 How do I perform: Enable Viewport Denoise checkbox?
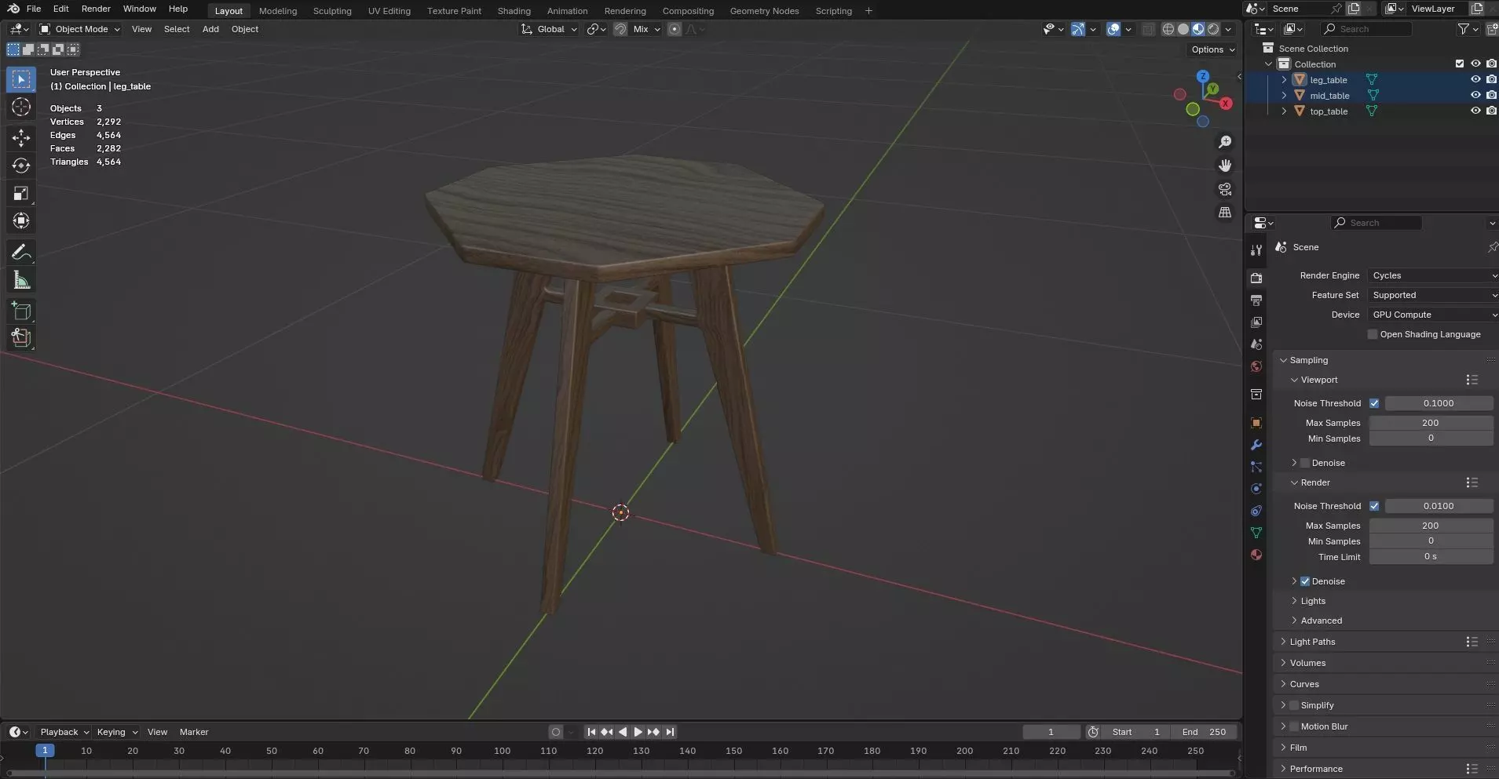point(1305,463)
